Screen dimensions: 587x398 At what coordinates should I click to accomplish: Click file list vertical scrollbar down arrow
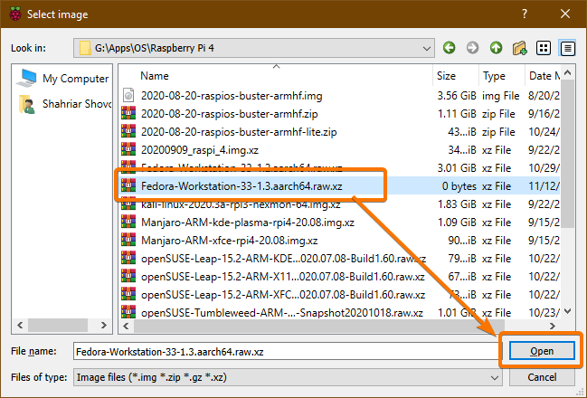tap(567, 311)
